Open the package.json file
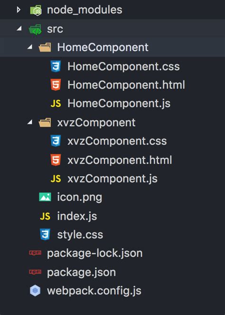The height and width of the screenshot is (315, 225). [x=81, y=273]
